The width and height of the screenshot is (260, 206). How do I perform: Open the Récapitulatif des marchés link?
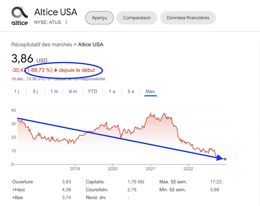42,45
